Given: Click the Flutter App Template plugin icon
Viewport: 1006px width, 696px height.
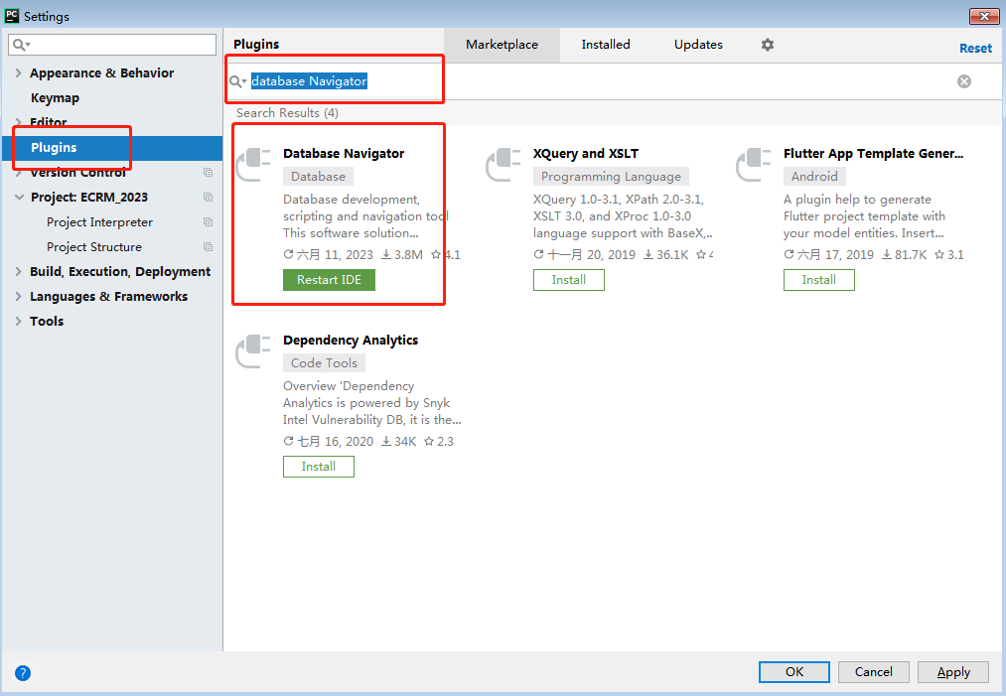Looking at the screenshot, I should [754, 164].
